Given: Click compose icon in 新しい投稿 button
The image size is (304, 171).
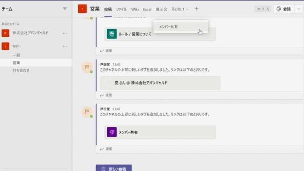Looking at the screenshot, I should coord(103,169).
